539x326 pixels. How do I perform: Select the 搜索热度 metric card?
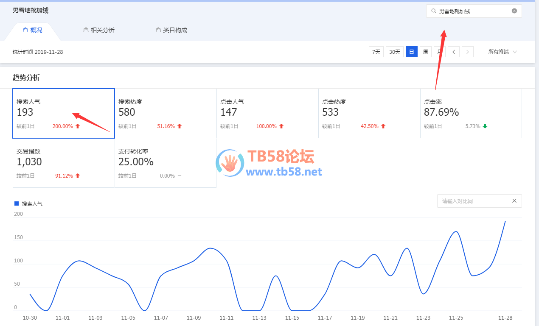(166, 113)
